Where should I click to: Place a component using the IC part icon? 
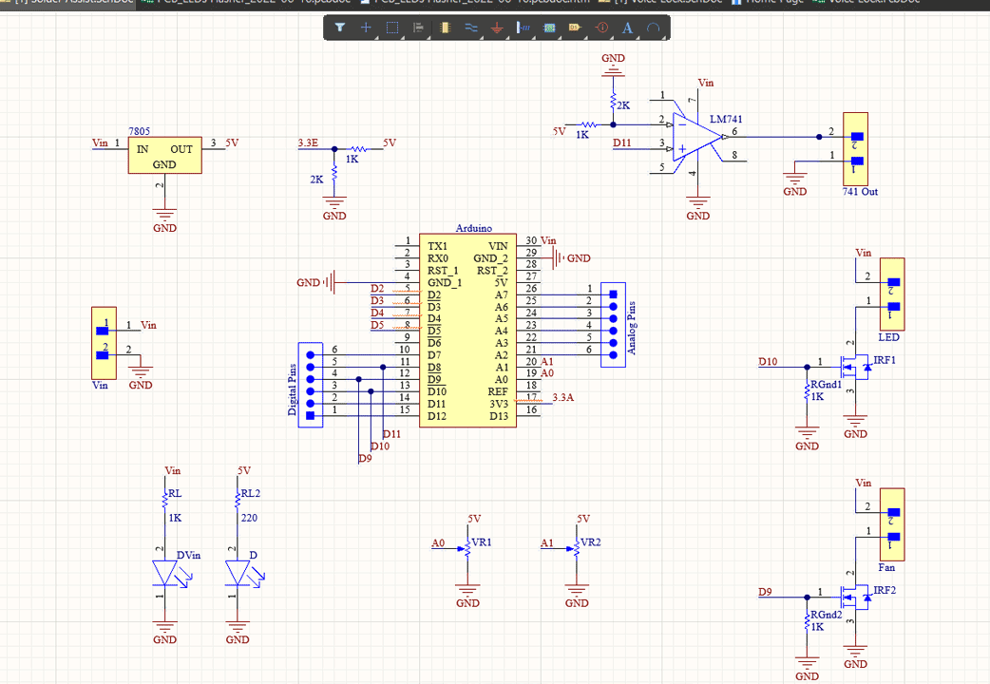coord(445,28)
